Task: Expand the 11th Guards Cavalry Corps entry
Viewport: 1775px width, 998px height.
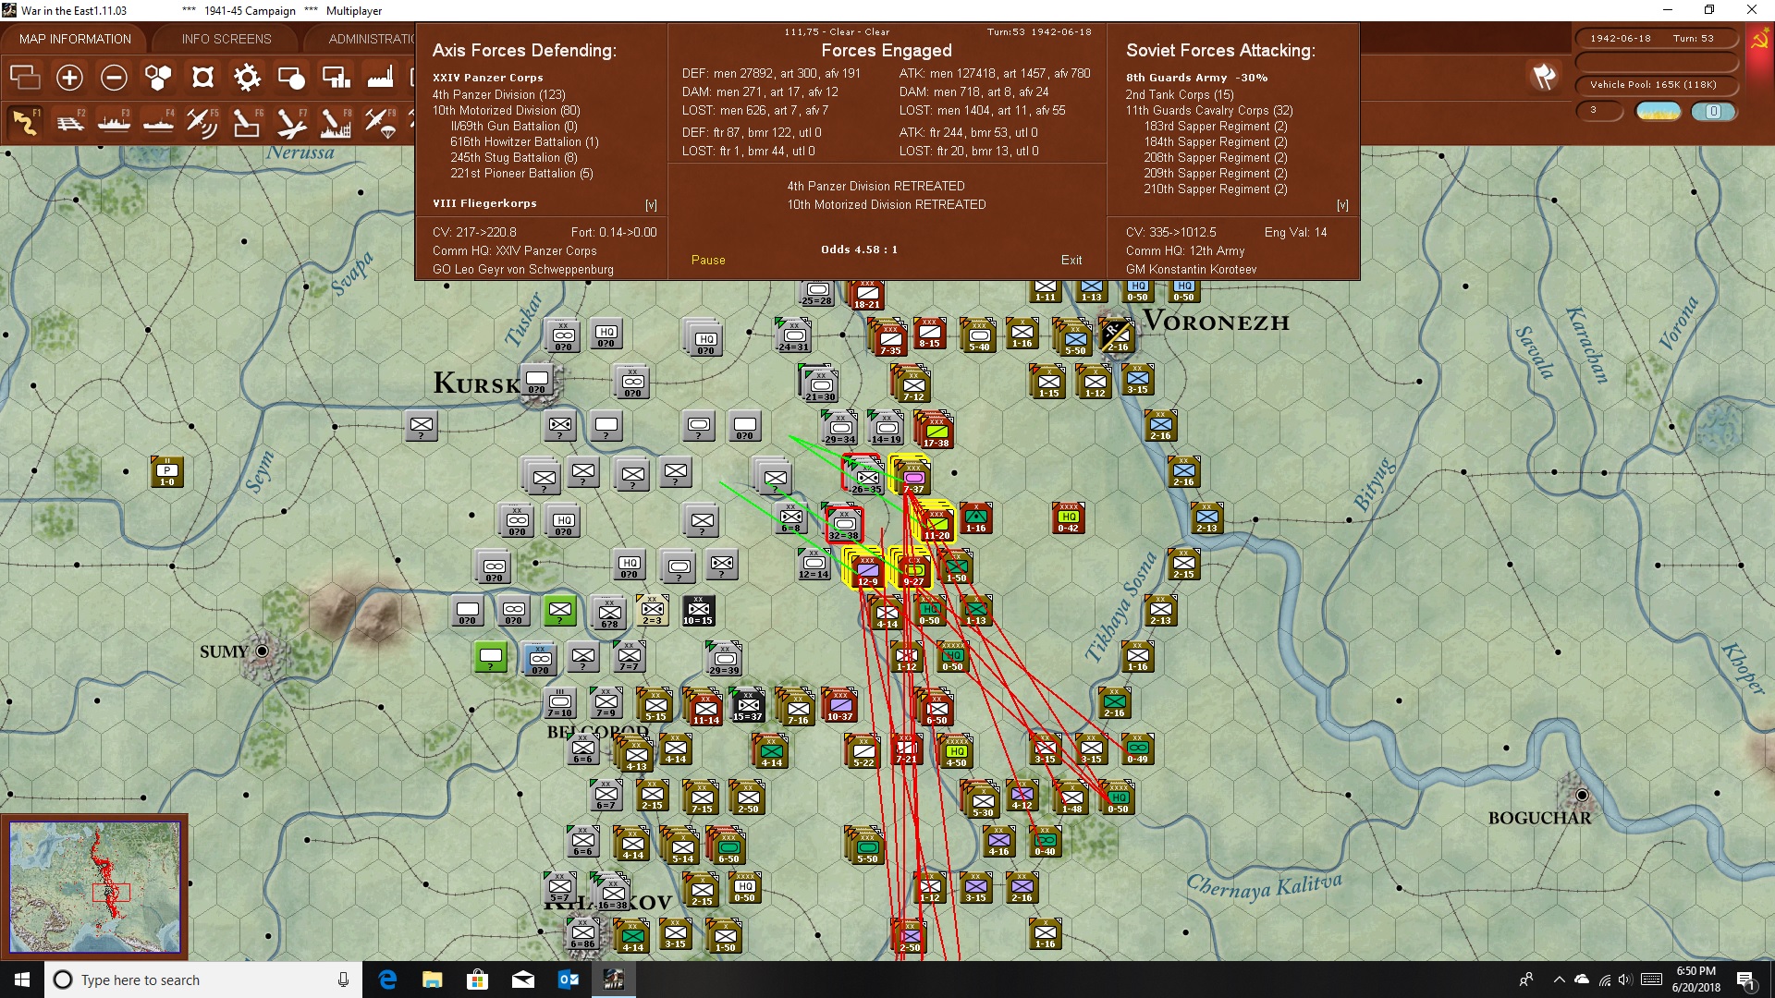Action: click(x=1208, y=110)
